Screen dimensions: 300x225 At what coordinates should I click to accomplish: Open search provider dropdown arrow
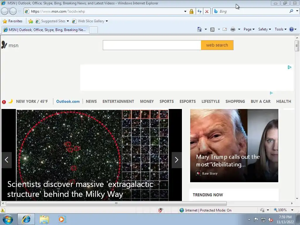[x=297, y=11]
